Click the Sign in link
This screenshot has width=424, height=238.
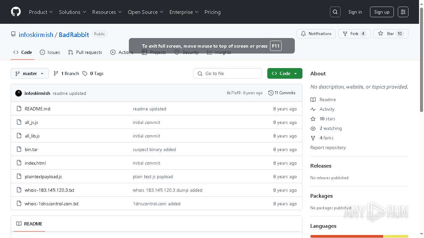(x=355, y=12)
